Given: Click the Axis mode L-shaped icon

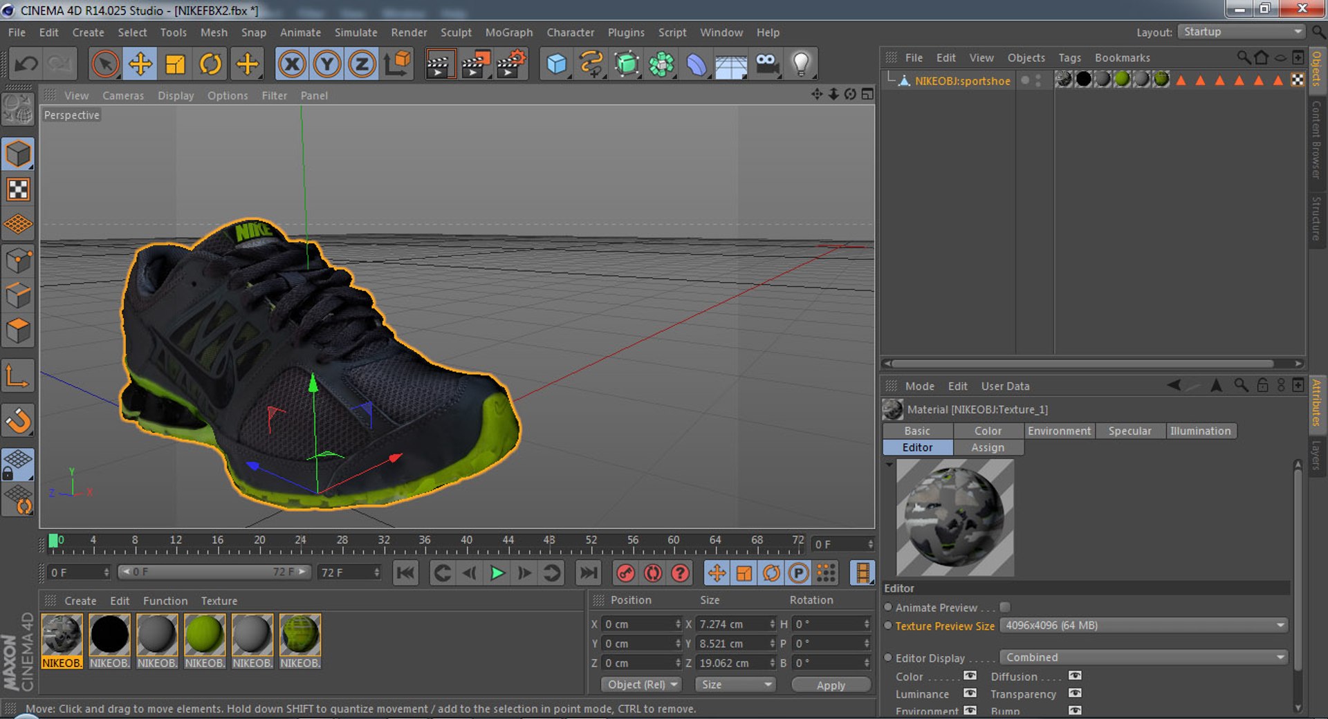Looking at the screenshot, I should [x=18, y=377].
